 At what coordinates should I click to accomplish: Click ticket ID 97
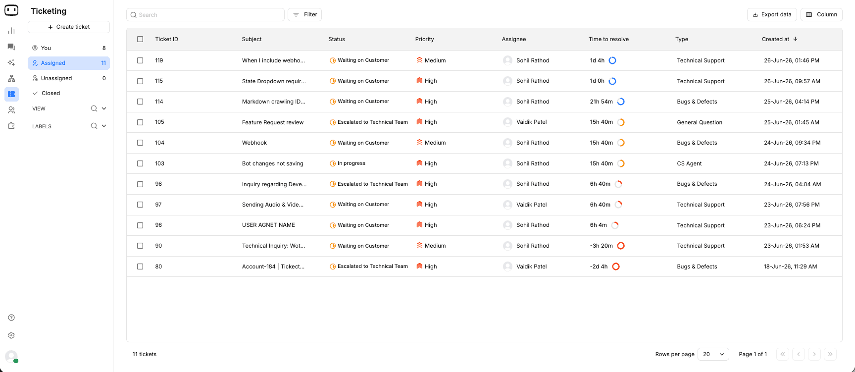pyautogui.click(x=158, y=205)
